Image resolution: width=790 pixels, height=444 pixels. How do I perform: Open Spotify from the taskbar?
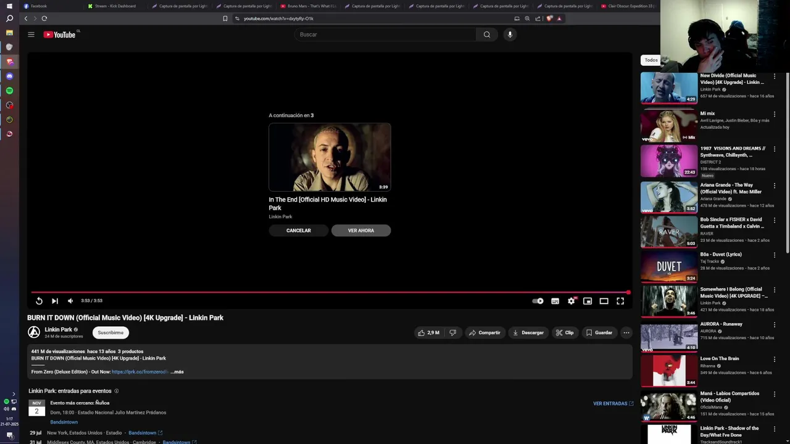coord(9,91)
